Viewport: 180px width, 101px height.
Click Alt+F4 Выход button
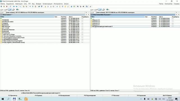[x=167, y=95]
